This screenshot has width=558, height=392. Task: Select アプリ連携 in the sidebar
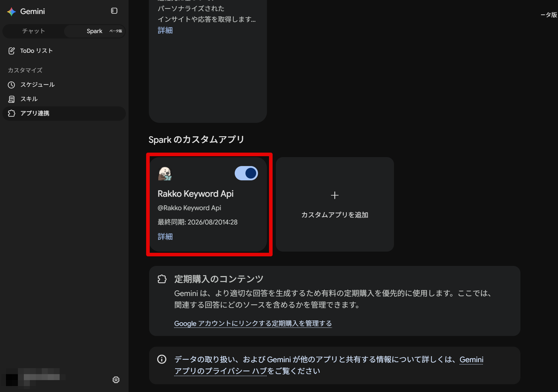point(64,114)
